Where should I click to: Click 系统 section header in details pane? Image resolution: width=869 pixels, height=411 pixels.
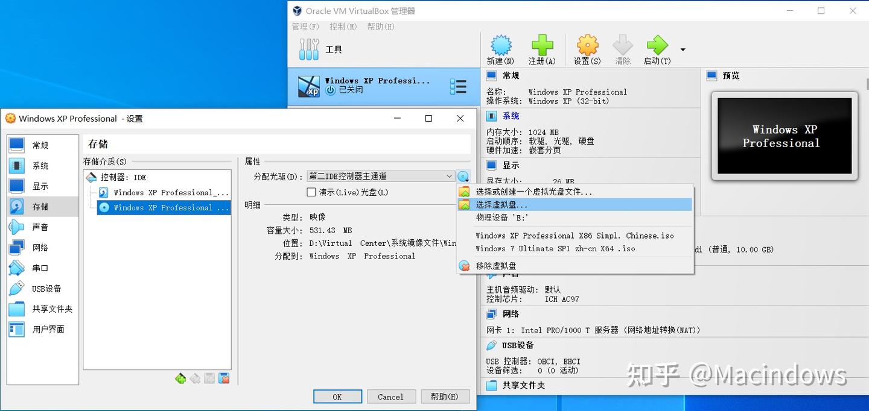click(x=511, y=116)
